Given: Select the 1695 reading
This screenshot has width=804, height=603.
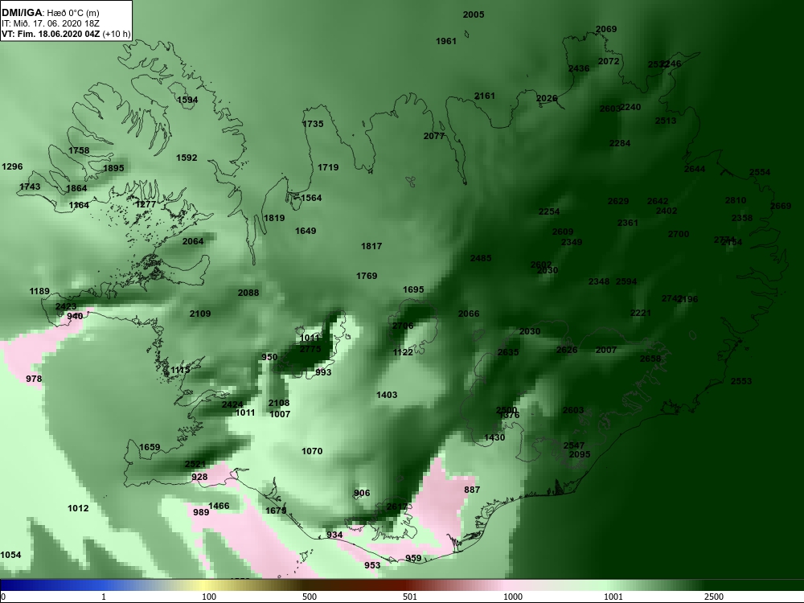Looking at the screenshot, I should pyautogui.click(x=413, y=289).
